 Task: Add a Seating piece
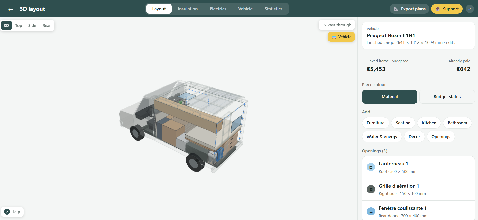tap(403, 123)
